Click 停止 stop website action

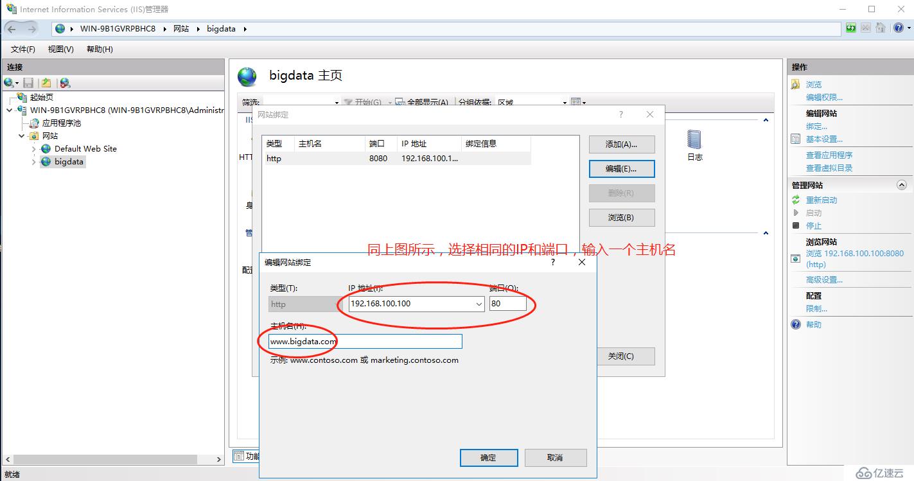pyautogui.click(x=814, y=225)
